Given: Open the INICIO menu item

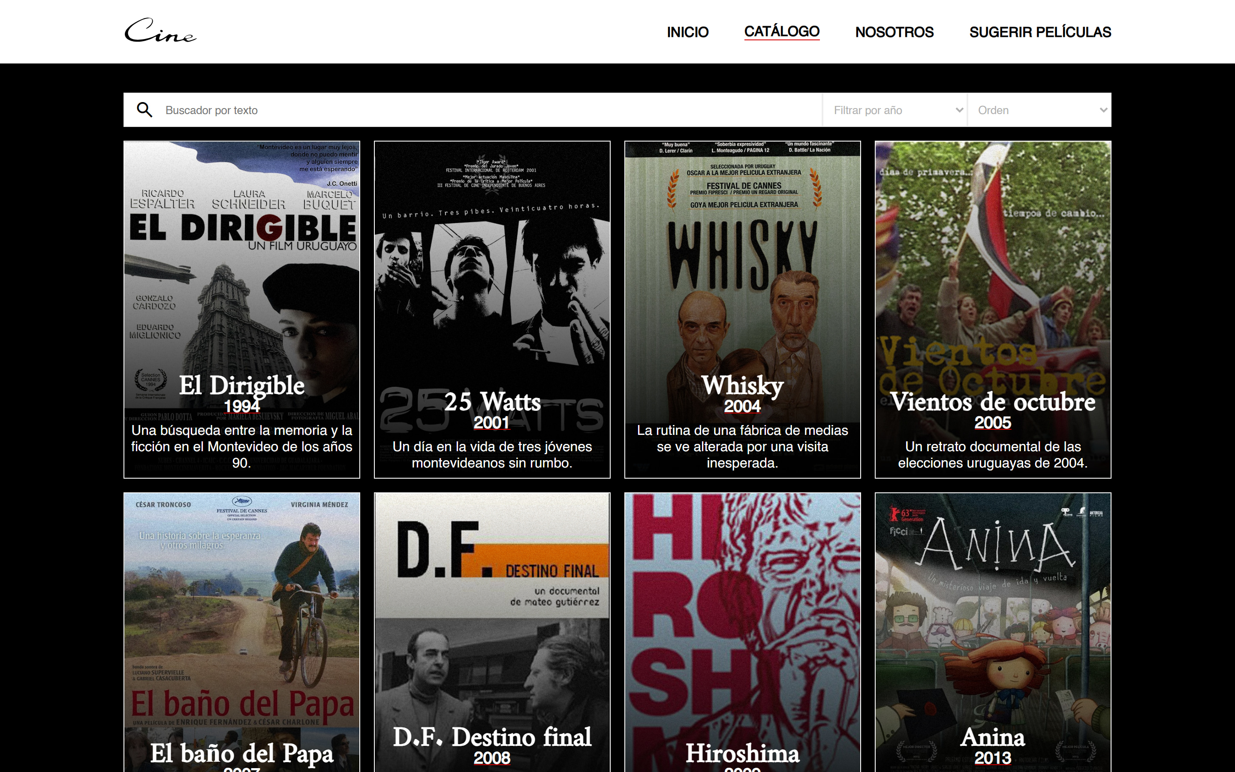Looking at the screenshot, I should pos(687,32).
